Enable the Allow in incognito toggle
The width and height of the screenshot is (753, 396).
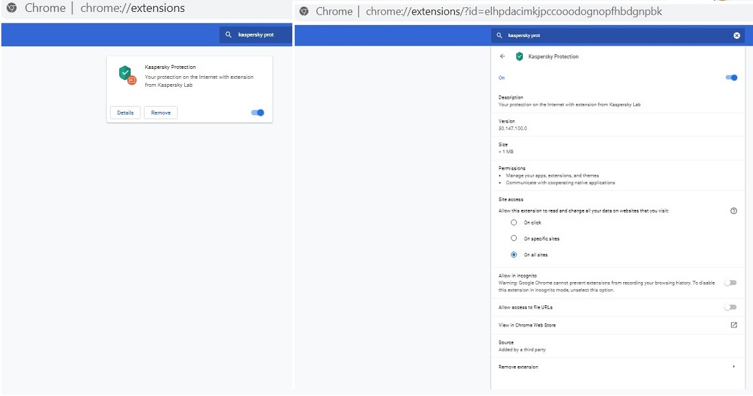click(x=730, y=283)
